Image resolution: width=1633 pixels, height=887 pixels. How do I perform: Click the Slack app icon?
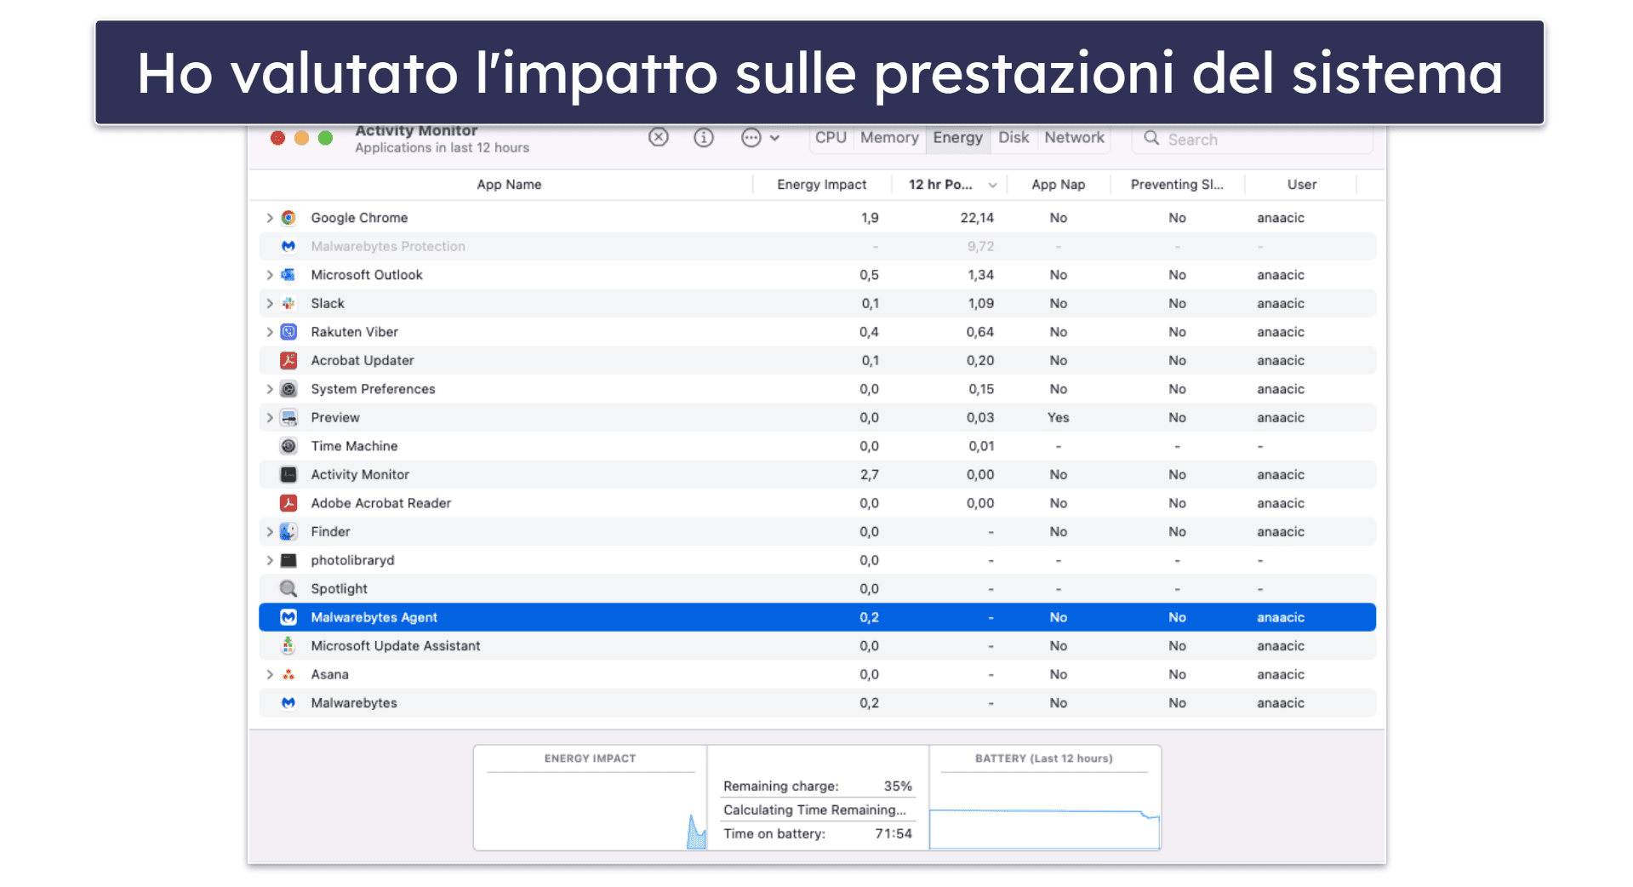(x=288, y=303)
